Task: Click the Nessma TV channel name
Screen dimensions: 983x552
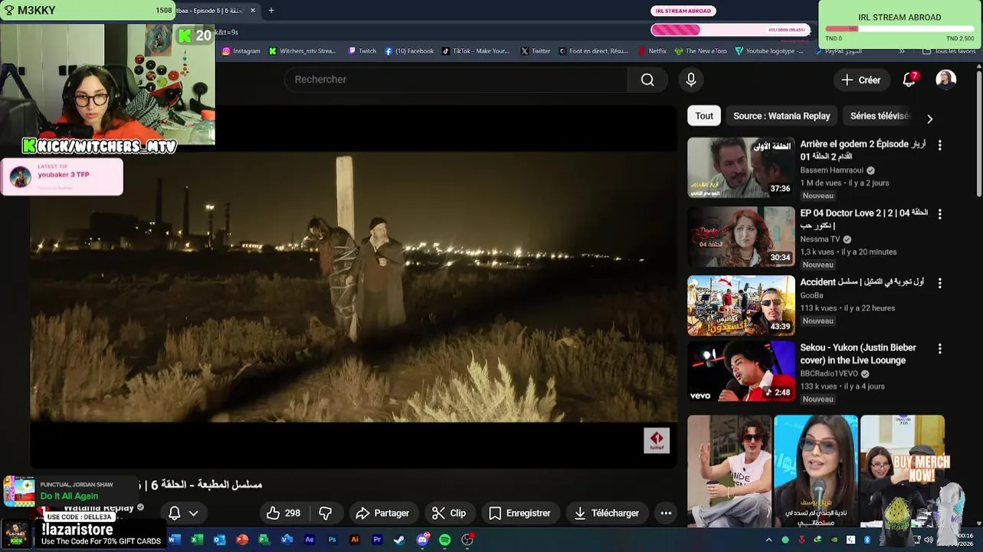Action: point(821,239)
